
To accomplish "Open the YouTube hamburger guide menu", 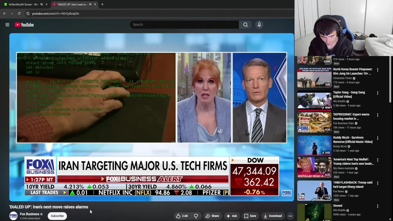I will pyautogui.click(x=7, y=25).
